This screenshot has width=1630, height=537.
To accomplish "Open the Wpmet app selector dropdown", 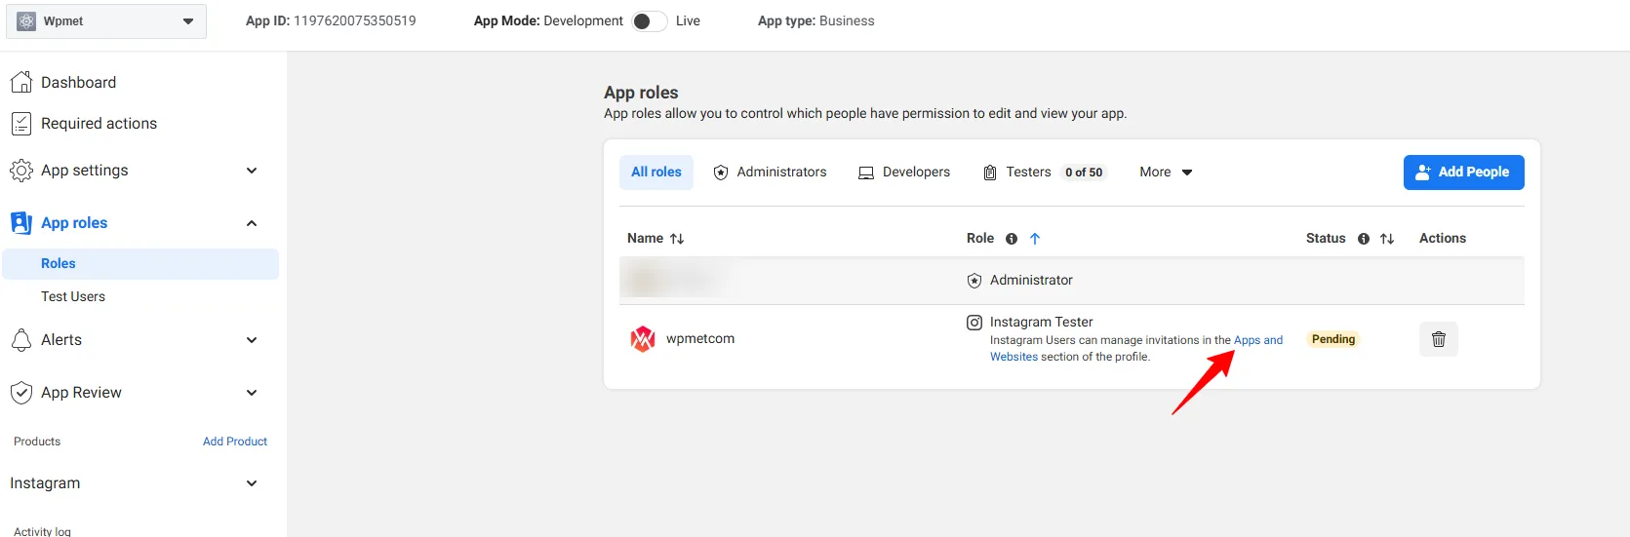I will [106, 21].
